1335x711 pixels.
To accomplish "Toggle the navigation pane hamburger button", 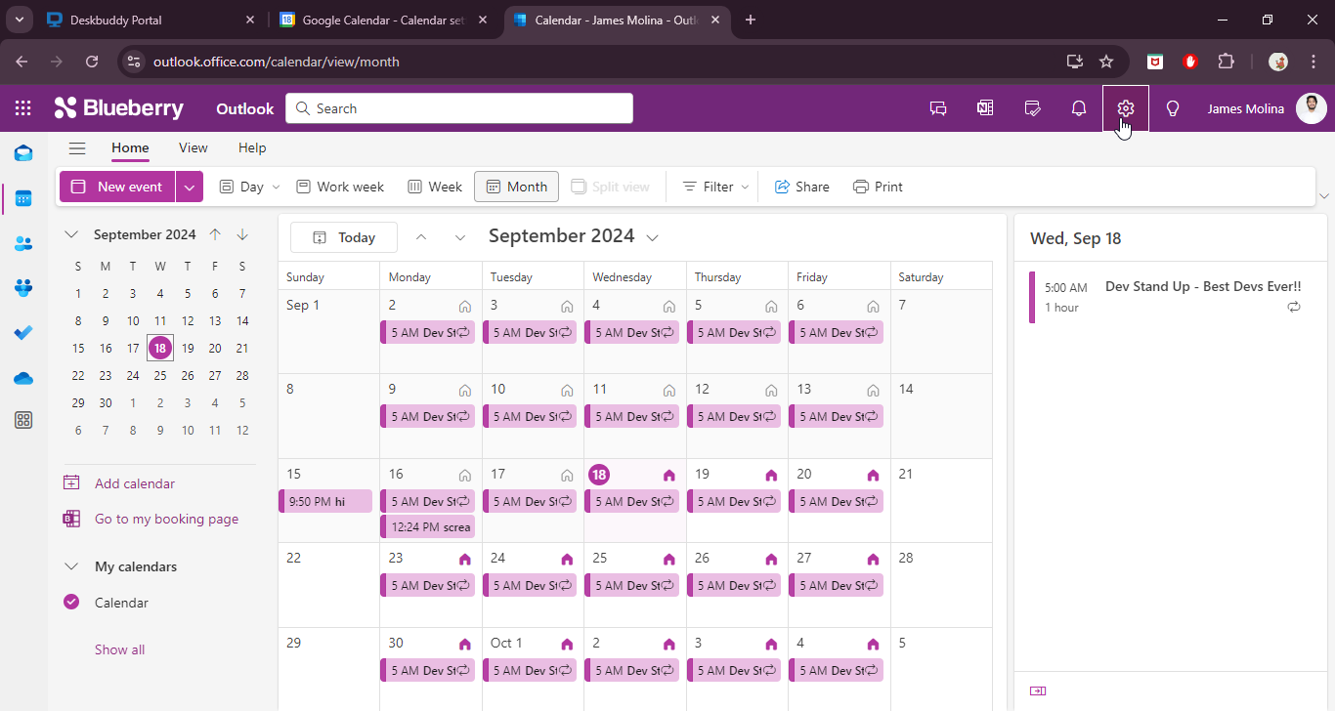I will point(77,148).
